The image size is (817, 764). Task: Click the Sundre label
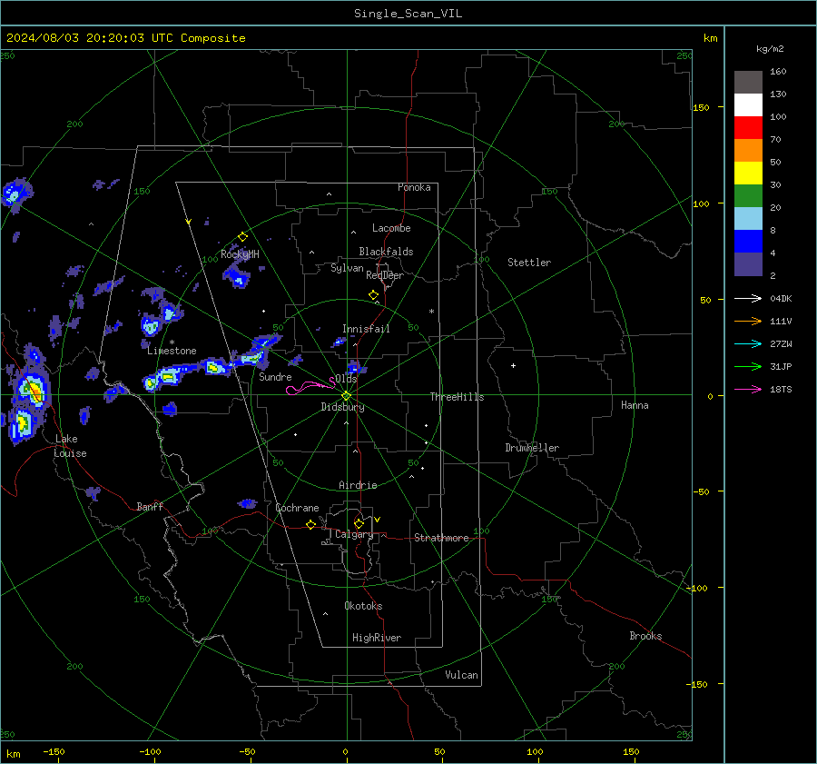coord(275,377)
